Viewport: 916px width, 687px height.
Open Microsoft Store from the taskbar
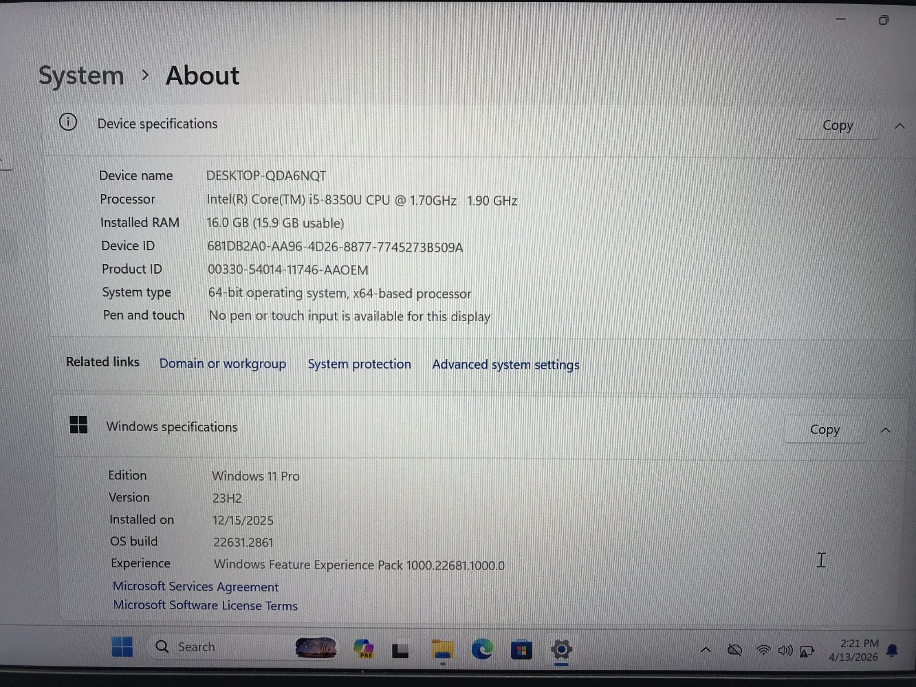click(522, 650)
